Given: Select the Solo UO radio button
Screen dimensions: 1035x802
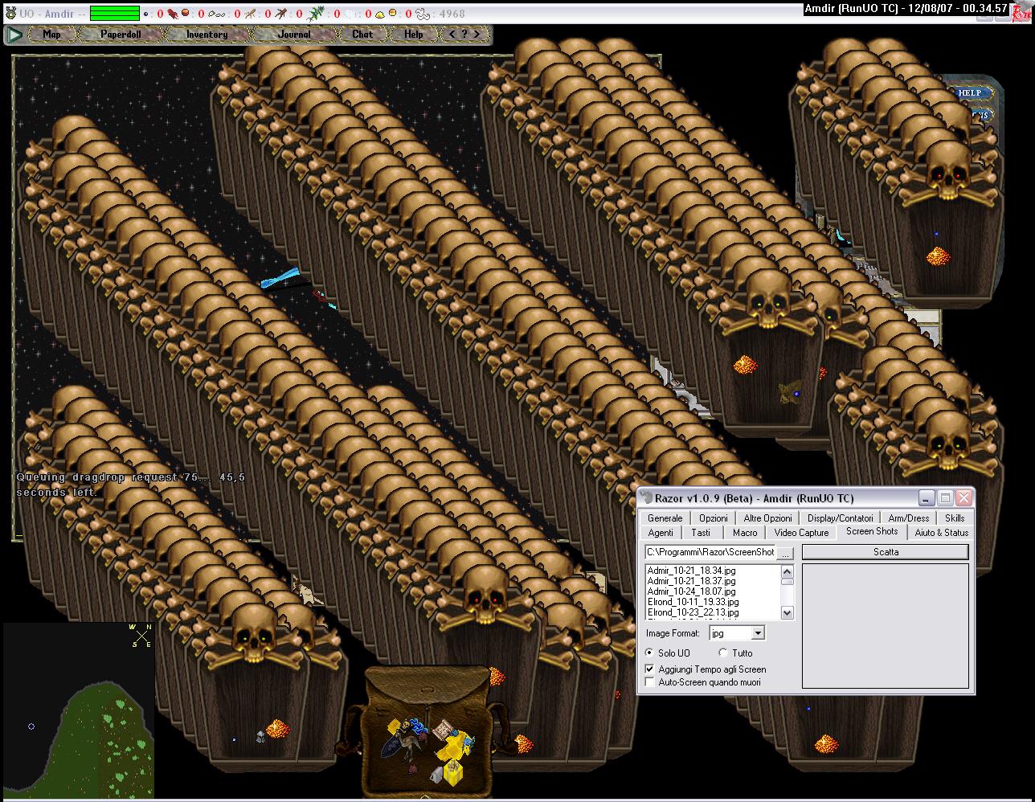Looking at the screenshot, I should pyautogui.click(x=649, y=653).
